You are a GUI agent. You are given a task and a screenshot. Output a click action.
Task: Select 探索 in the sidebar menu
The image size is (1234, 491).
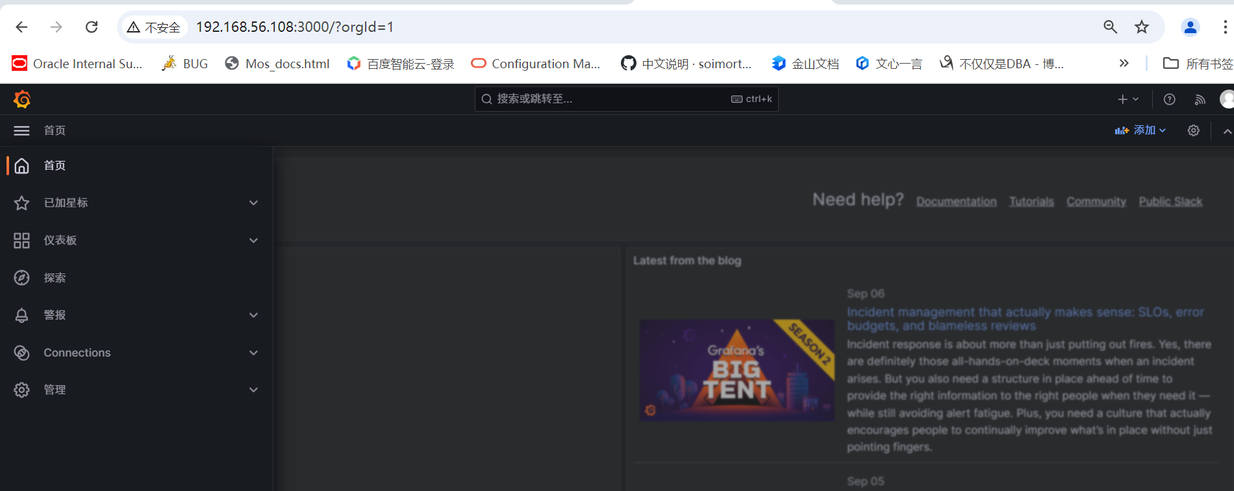[x=55, y=278]
